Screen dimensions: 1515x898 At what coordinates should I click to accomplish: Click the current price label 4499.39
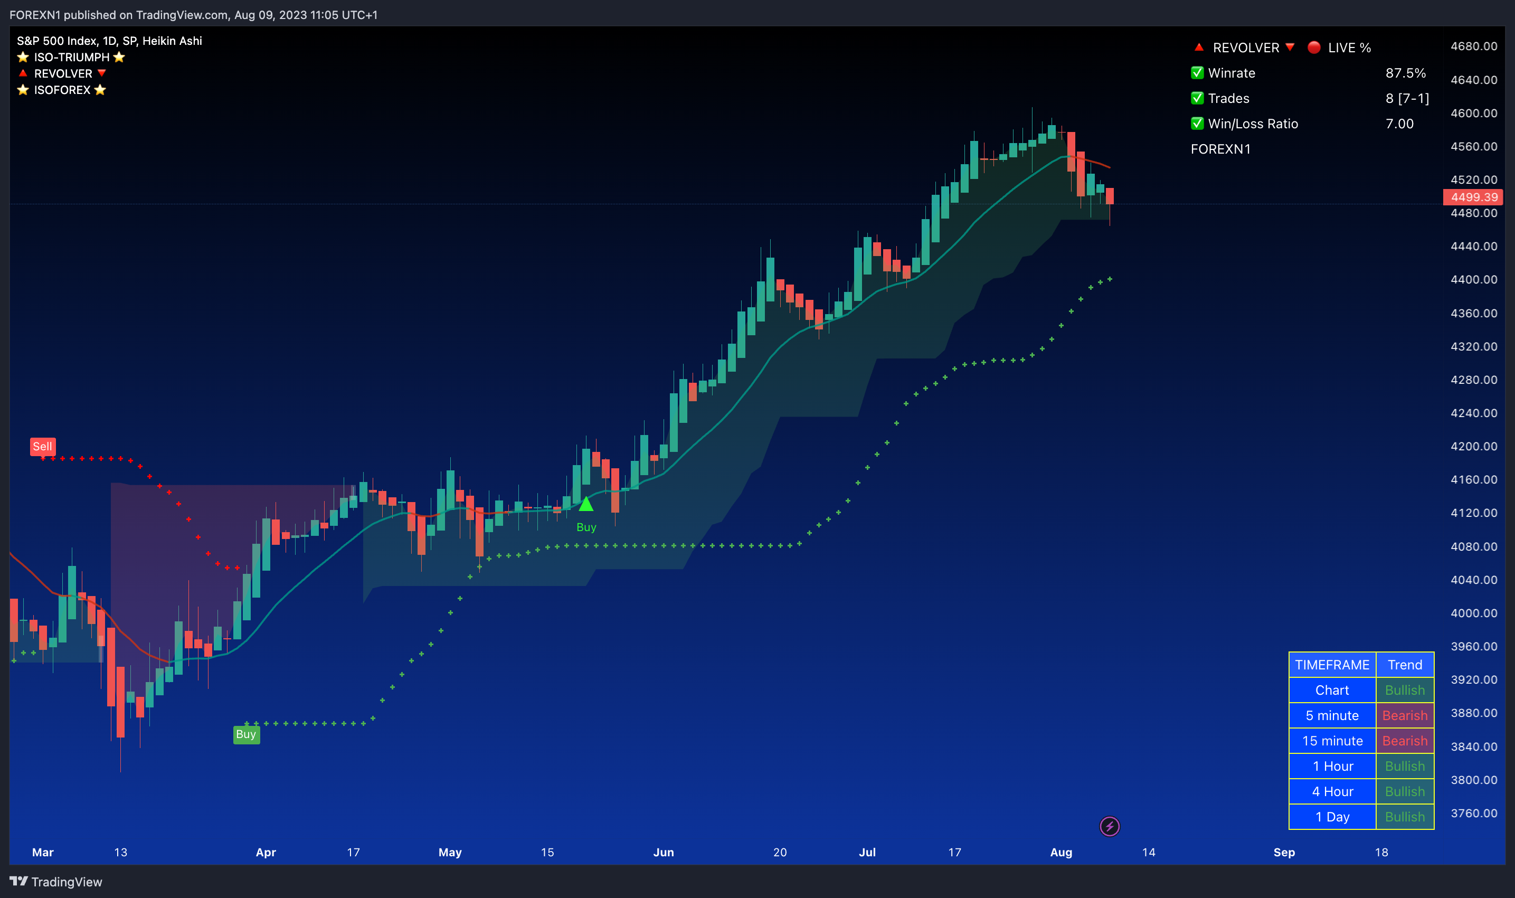click(1473, 197)
